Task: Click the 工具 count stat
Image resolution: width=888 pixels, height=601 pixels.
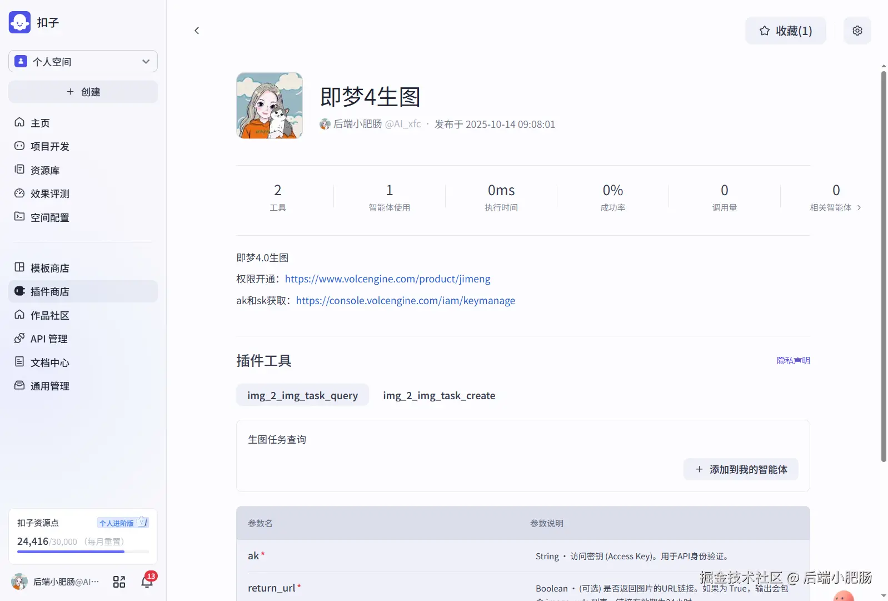Action: [278, 198]
